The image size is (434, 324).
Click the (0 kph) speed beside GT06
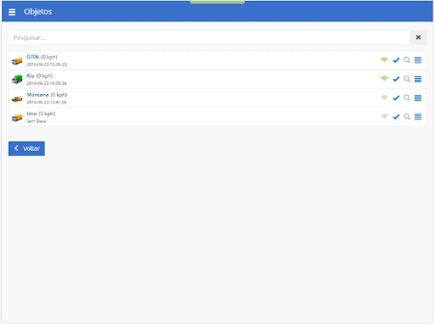click(49, 57)
